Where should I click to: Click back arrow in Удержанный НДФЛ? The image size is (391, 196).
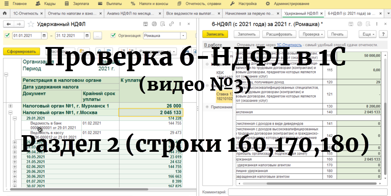pos(9,24)
